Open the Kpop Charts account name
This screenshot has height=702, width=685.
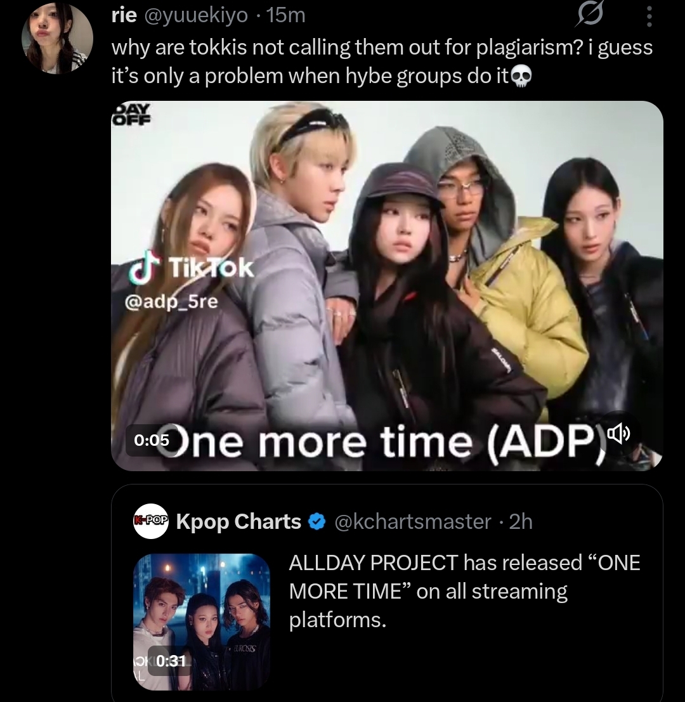pos(238,521)
